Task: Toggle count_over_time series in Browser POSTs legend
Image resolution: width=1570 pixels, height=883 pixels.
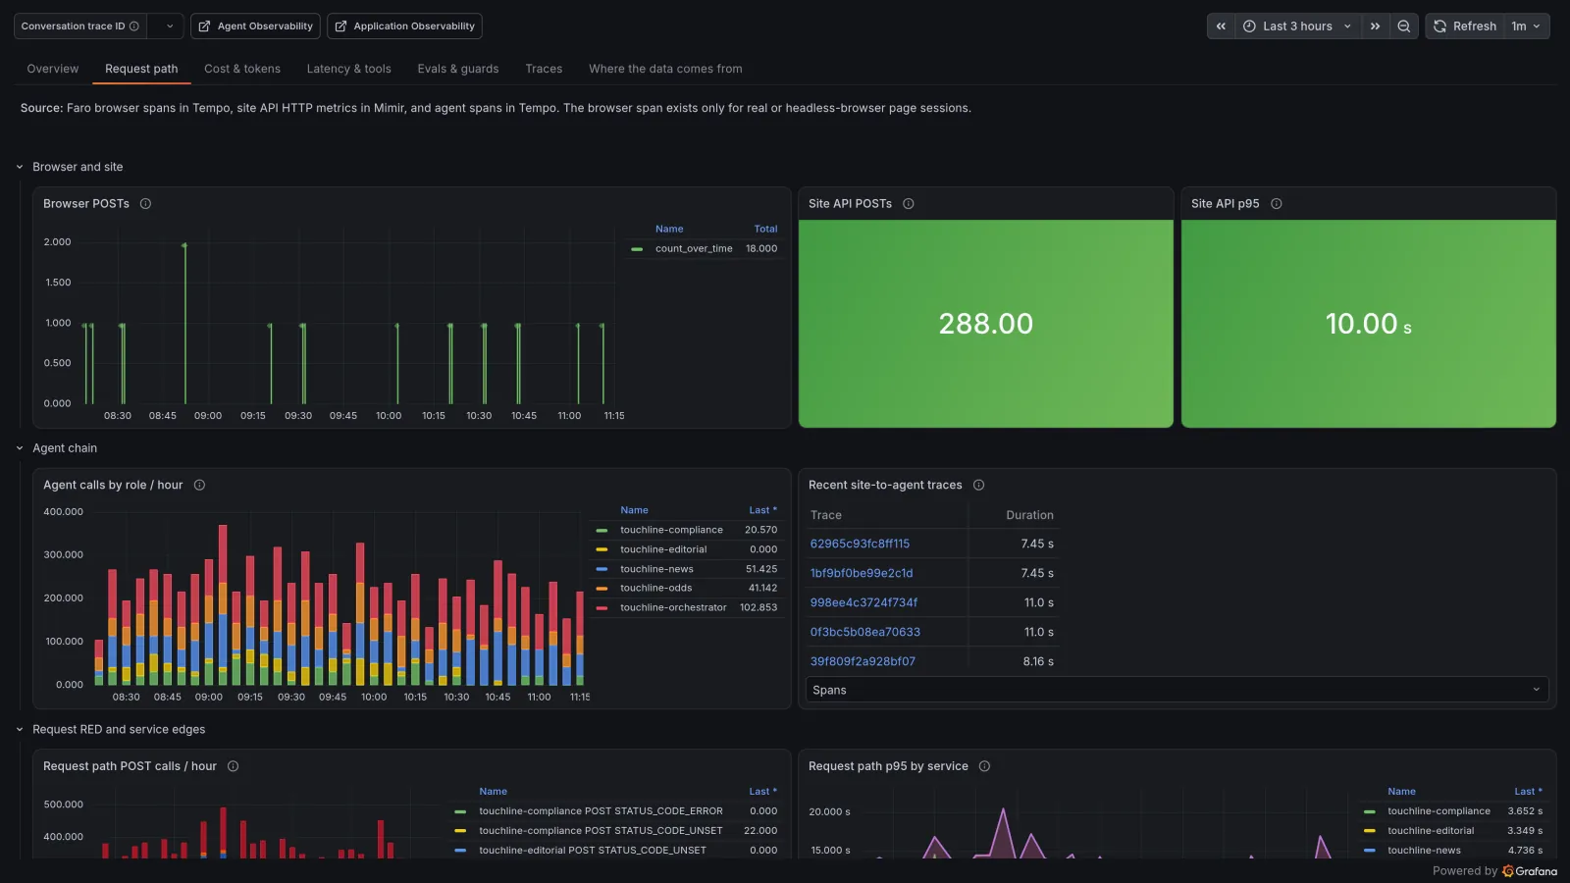Action: coord(694,249)
